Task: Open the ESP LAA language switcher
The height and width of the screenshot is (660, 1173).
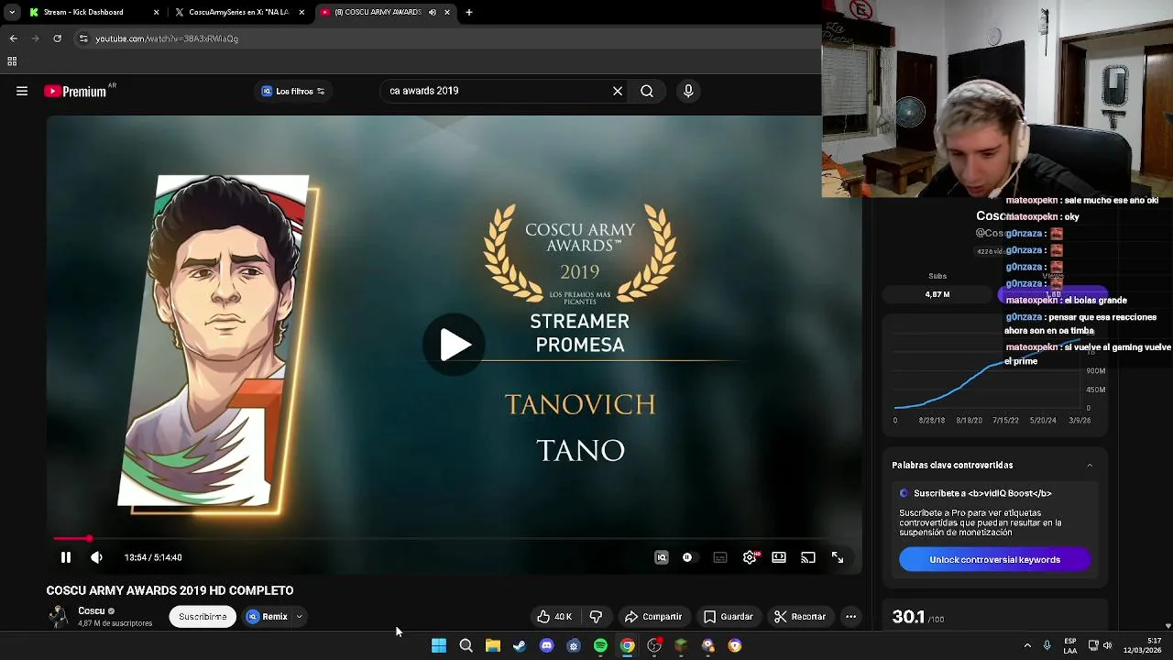Action: (x=1070, y=646)
